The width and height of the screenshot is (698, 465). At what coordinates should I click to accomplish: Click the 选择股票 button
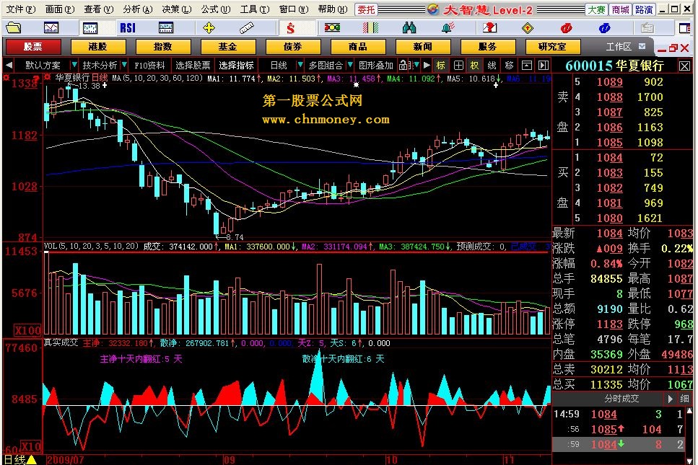tap(193, 66)
